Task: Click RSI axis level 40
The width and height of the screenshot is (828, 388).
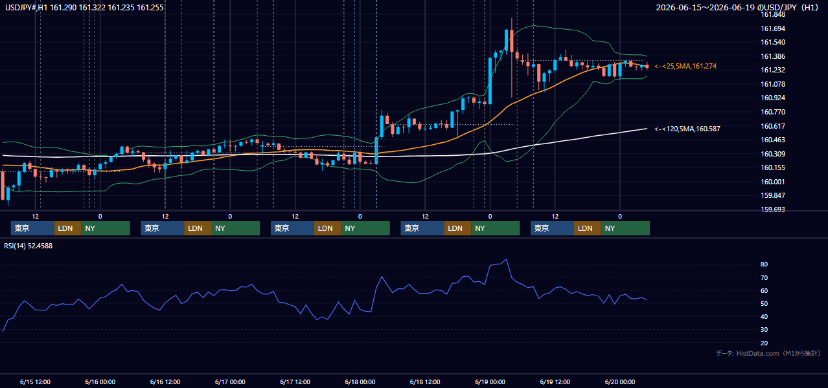Action: [765, 316]
